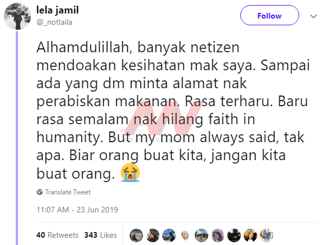Click the eighth liker avatar

point(250,235)
